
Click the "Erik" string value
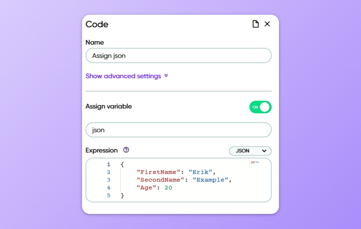[200, 172]
